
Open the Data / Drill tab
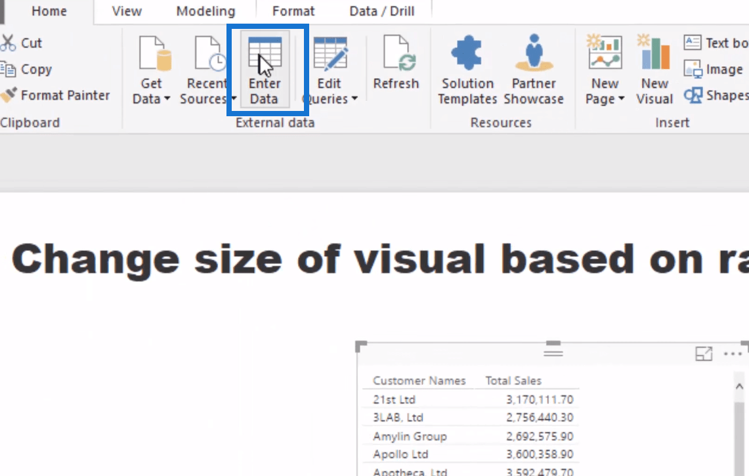[x=381, y=11]
